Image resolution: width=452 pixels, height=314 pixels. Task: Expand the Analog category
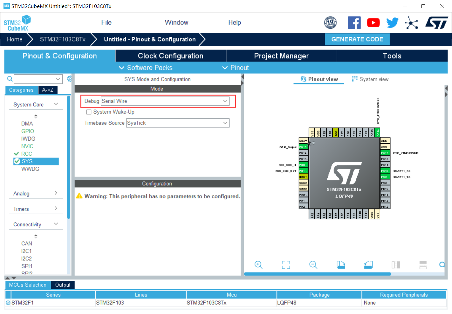click(56, 193)
